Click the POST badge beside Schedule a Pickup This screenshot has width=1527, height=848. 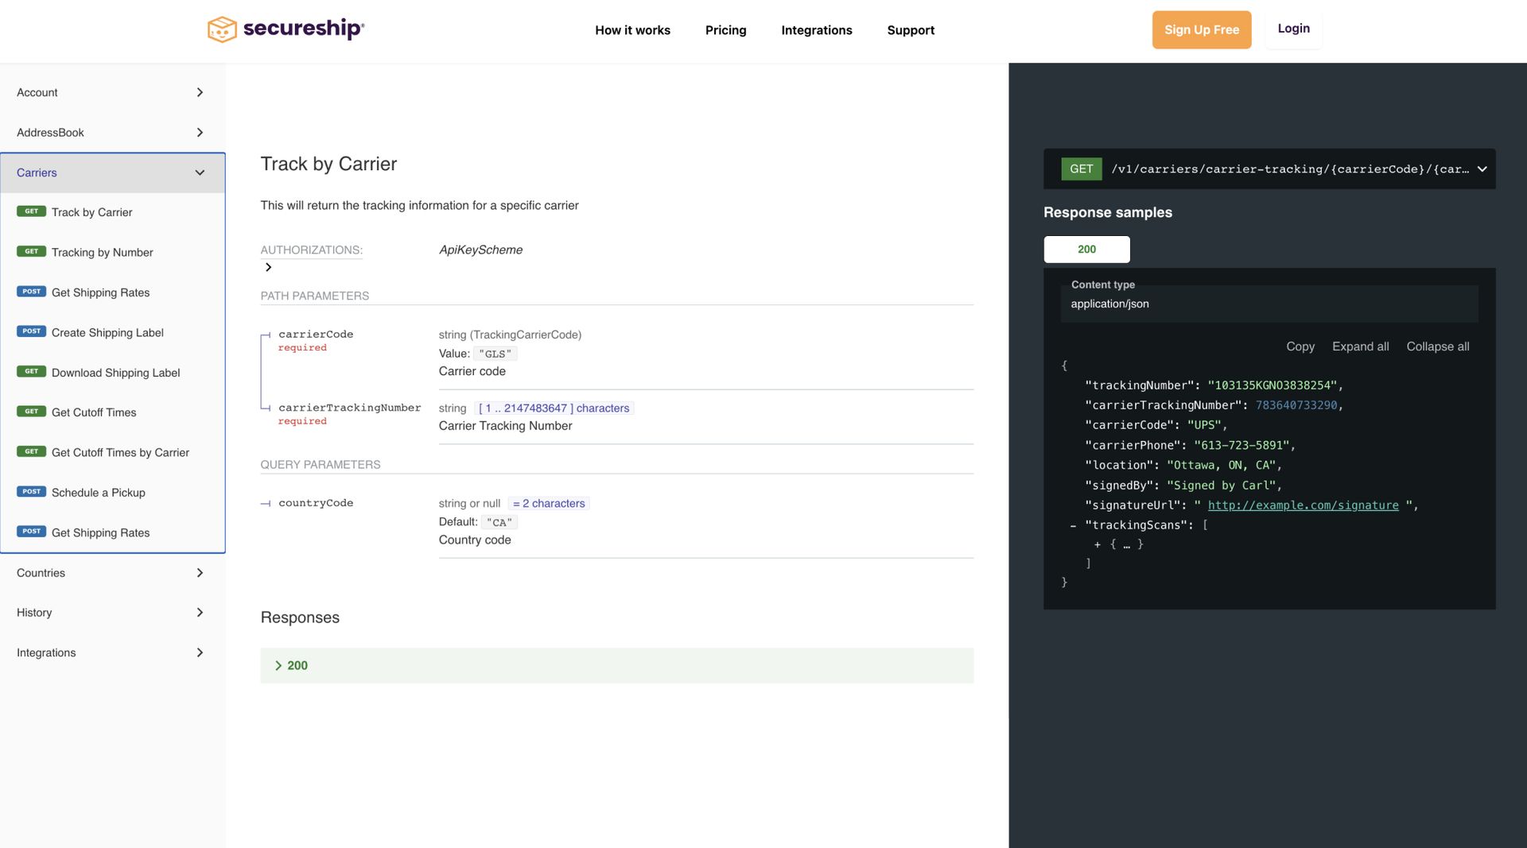point(31,491)
